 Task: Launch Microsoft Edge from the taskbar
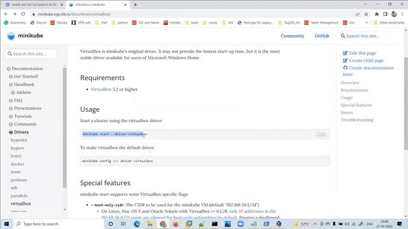click(137, 224)
